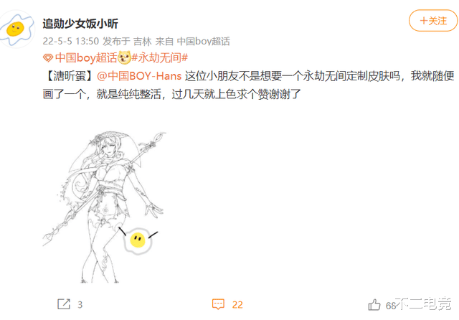
Task: Click the fried egg sticker in drawing
Action: [x=138, y=240]
